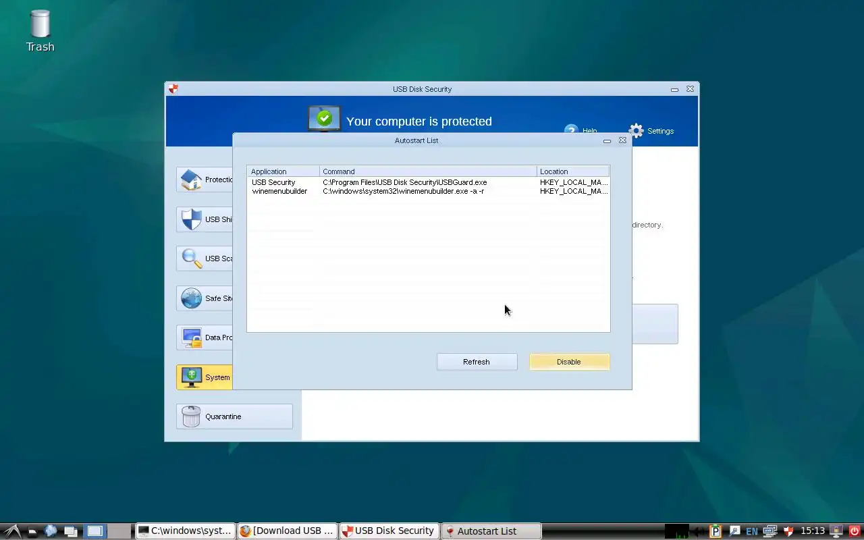Click the EN keyboard layout indicator
Viewport: 864px width, 540px height.
tap(752, 532)
